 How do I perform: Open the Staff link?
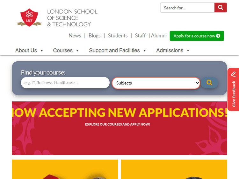tap(140, 36)
